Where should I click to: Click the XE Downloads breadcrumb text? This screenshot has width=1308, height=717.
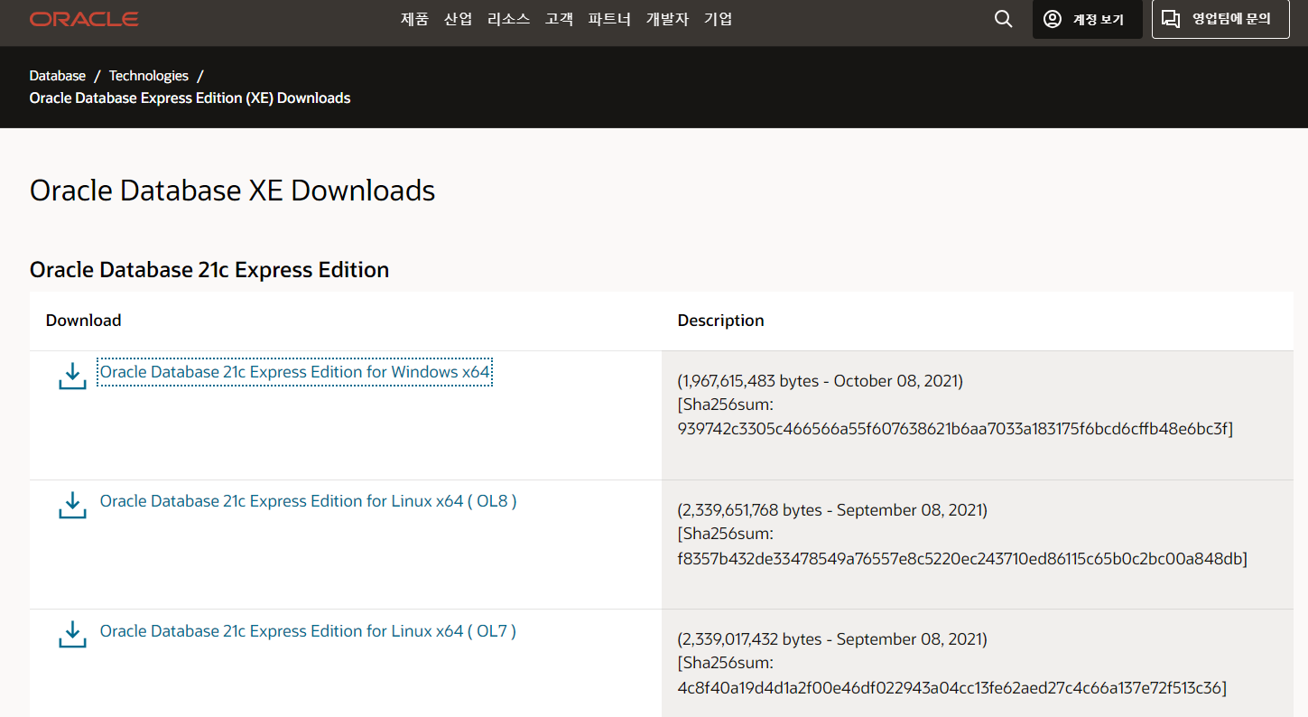coord(190,98)
